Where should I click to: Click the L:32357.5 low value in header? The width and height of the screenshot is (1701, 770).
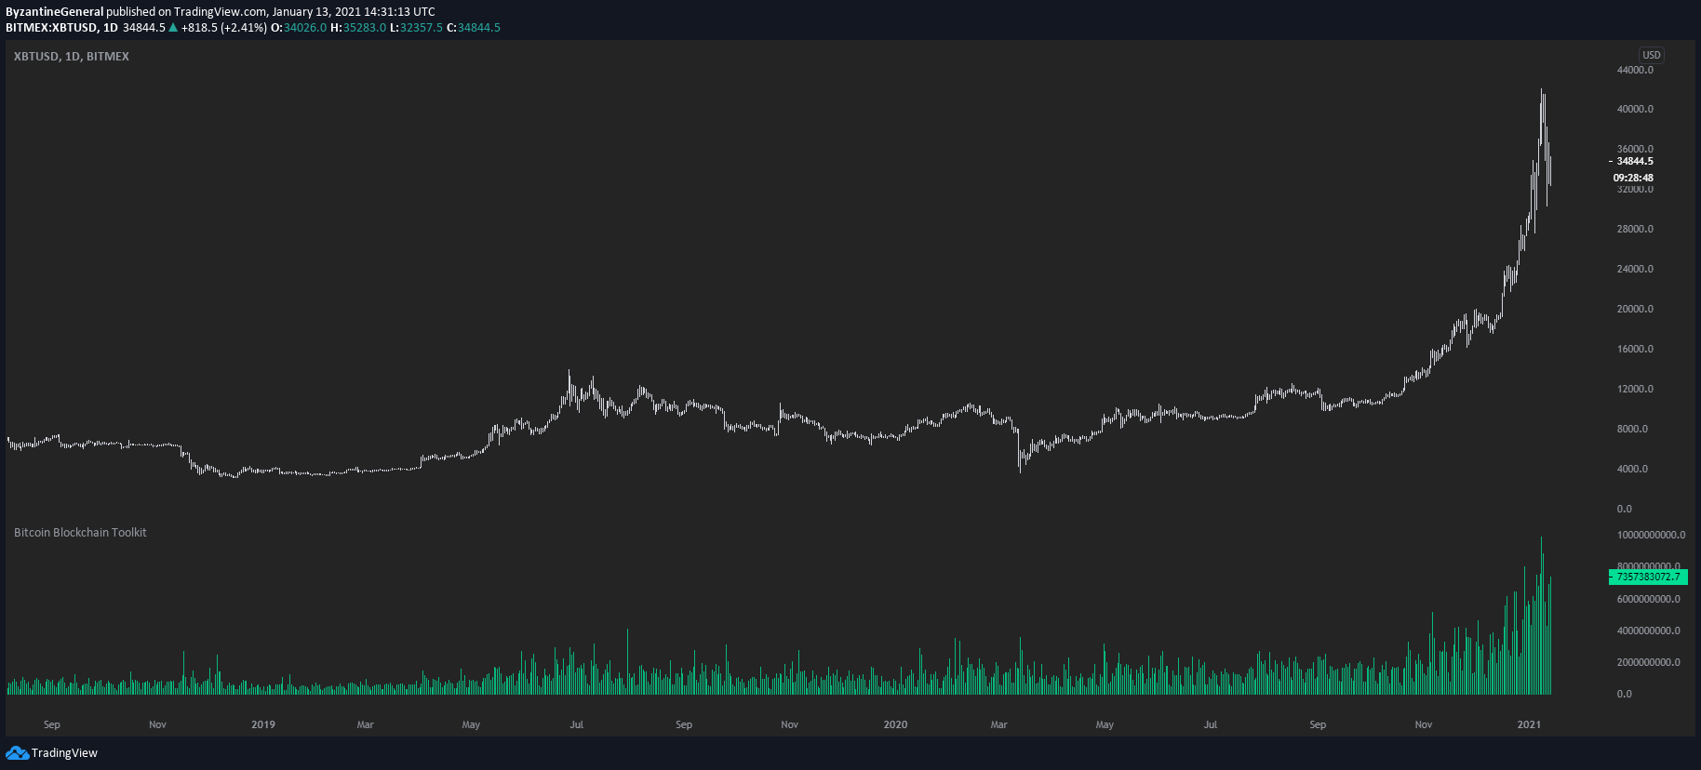416,28
